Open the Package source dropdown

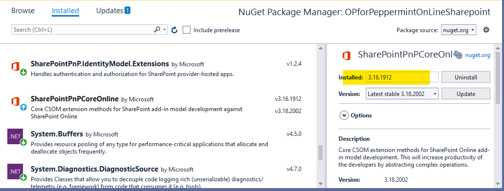[x=459, y=30]
